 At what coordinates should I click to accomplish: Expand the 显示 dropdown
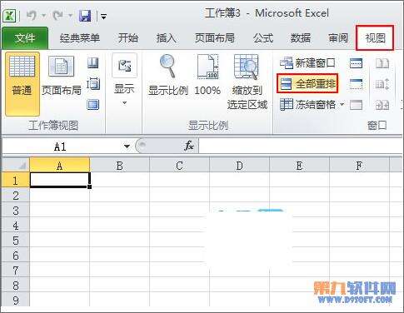pos(124,81)
